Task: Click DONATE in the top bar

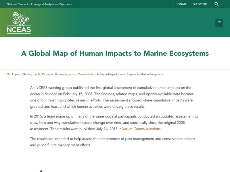Action: coord(181,4)
